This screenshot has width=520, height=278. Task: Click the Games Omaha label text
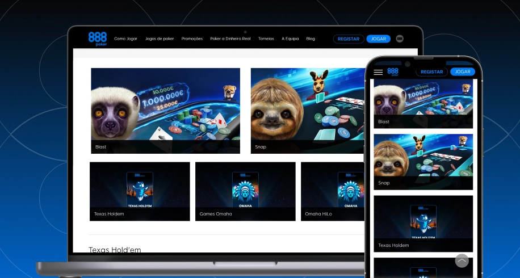pos(216,214)
